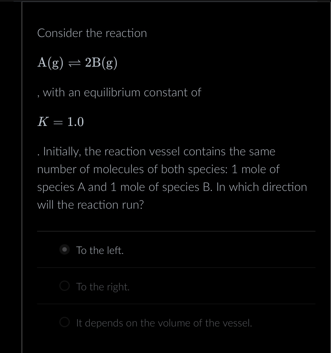Click the "To the right." answer label

coord(103,287)
